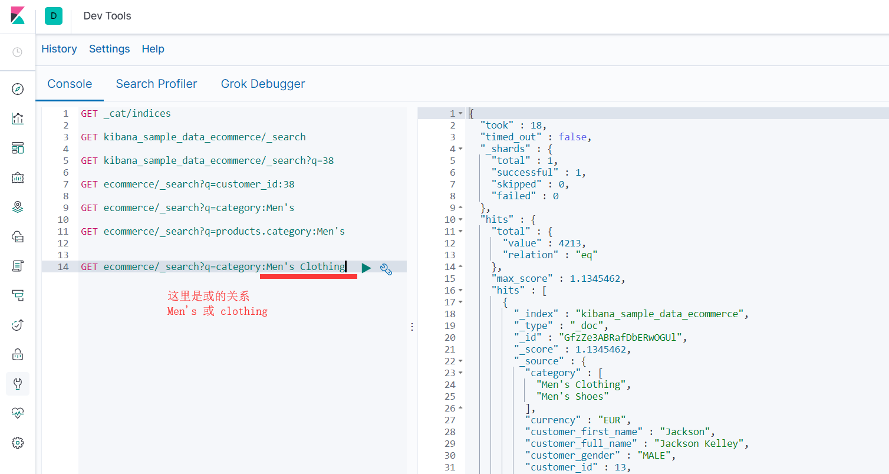Click the "successful" : 1 output line

pyautogui.click(x=539, y=172)
